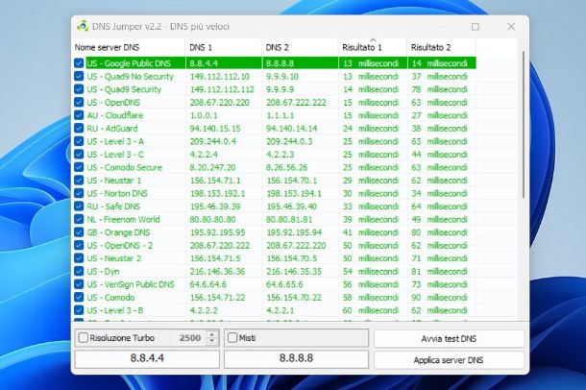Click the 198.153.192.1 Norton DNS address
586x390 pixels.
[217, 193]
